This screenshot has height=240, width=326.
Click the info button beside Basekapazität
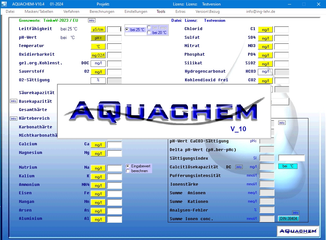tap(13, 101)
